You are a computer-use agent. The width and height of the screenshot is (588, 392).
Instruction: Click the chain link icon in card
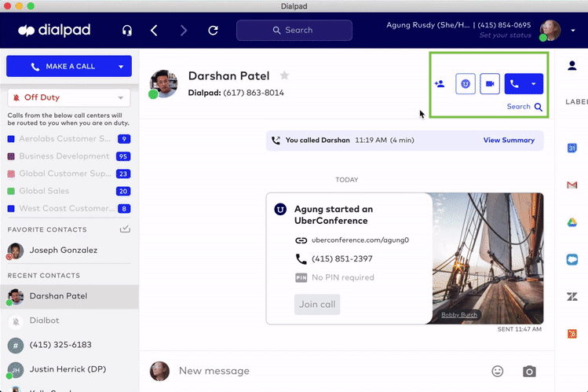pos(301,240)
